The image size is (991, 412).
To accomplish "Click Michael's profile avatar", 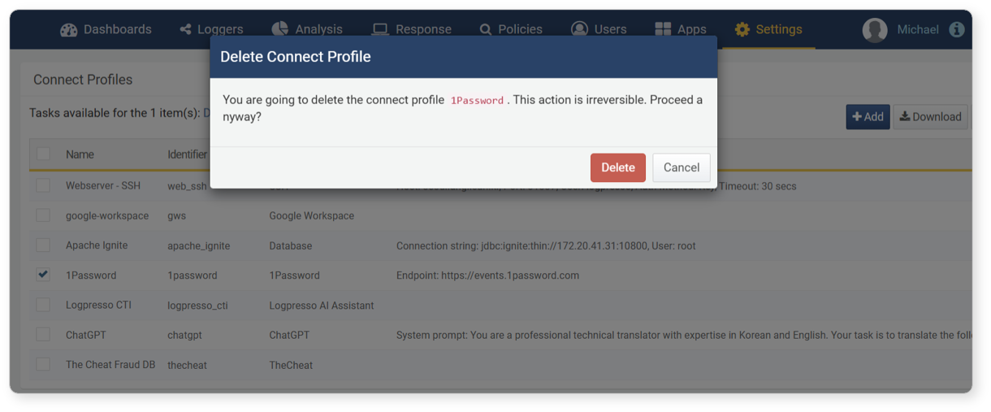I will (x=875, y=30).
